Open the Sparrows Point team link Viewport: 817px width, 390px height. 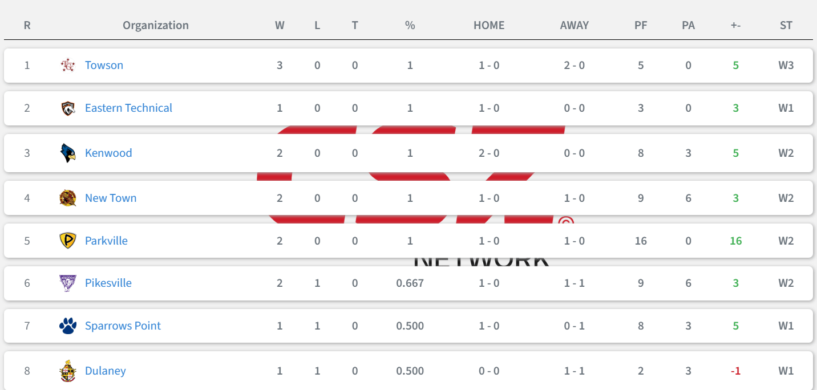click(123, 326)
